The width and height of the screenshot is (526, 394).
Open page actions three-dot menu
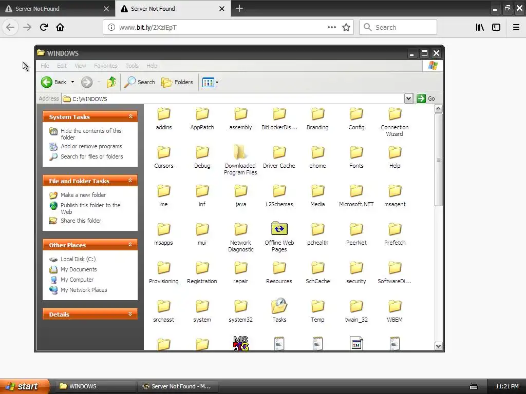[x=332, y=28]
